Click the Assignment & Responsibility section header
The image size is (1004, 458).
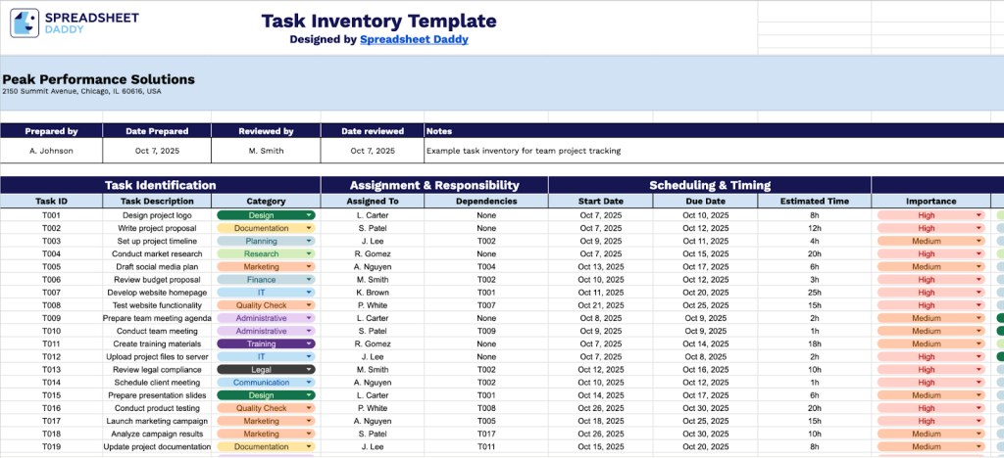tap(434, 185)
